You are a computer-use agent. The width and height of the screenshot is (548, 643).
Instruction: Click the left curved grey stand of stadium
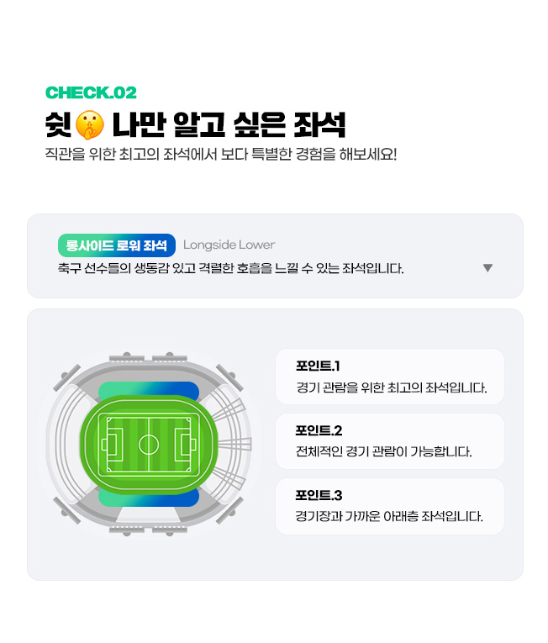coord(66,444)
